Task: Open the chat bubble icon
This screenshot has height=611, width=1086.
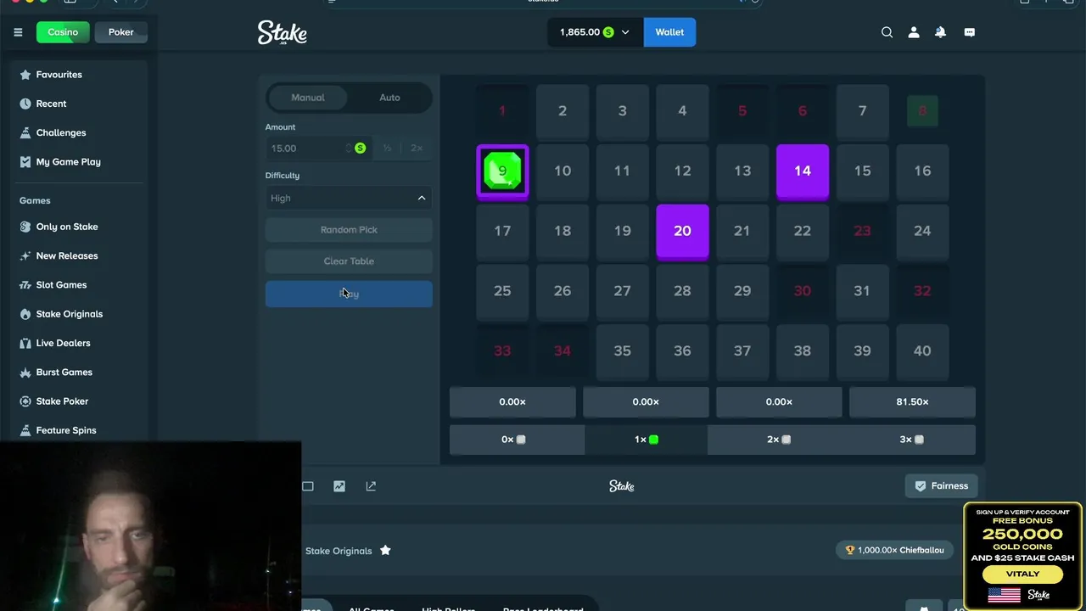Action: (x=969, y=32)
